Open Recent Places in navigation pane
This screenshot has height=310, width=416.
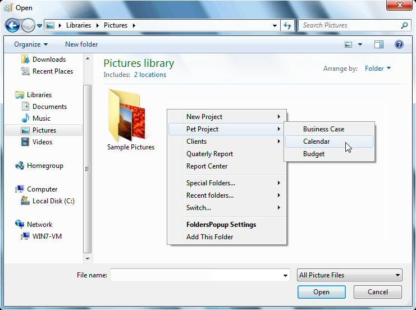[x=53, y=71]
